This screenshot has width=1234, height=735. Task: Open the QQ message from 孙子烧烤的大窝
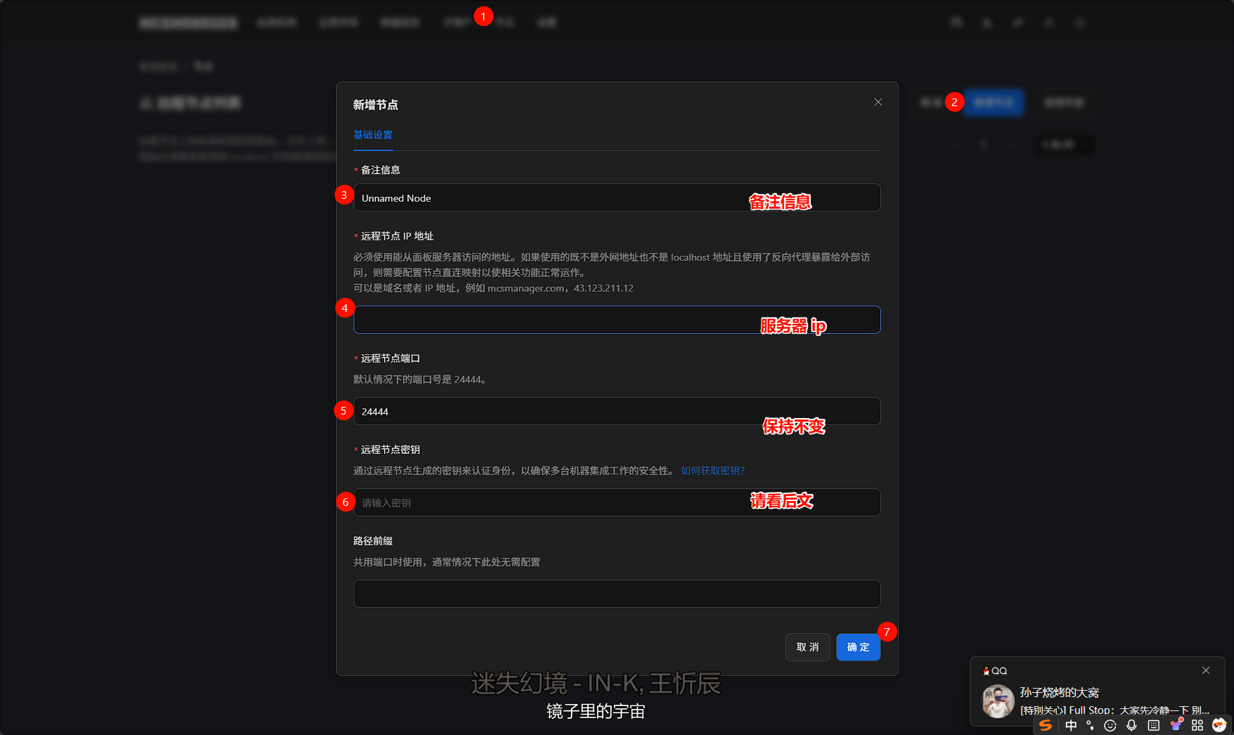[x=1097, y=701]
